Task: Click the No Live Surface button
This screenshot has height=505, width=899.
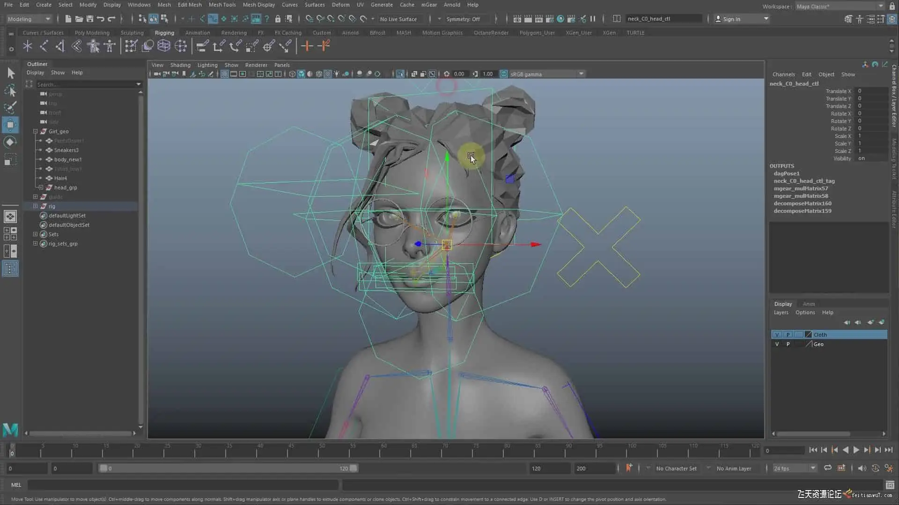Action: point(398,19)
